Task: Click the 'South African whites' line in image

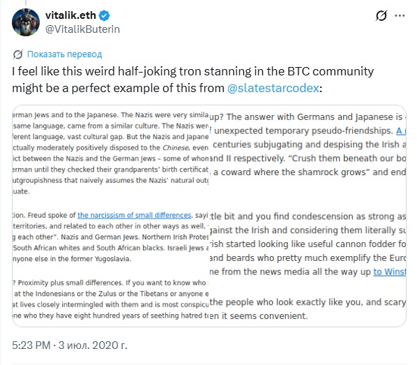Action: (x=110, y=248)
